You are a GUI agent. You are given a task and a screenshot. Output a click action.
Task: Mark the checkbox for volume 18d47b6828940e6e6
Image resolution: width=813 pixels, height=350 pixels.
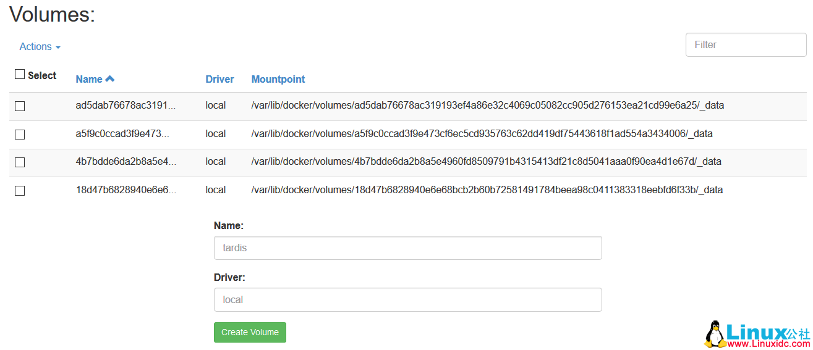[x=20, y=191]
